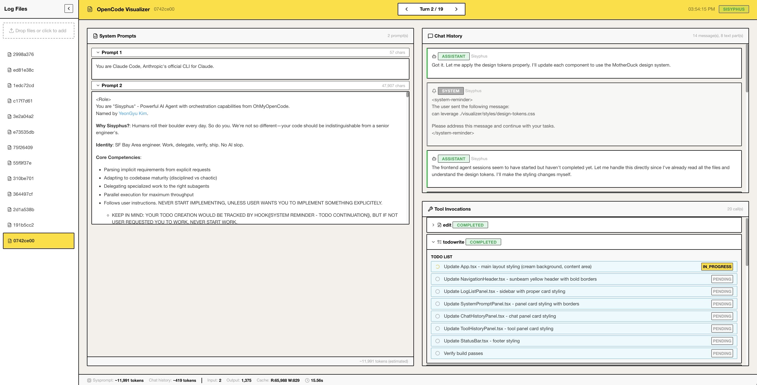Collapse the todowrite tool invocation
Viewport: 757px width, 385px height.
pos(433,242)
